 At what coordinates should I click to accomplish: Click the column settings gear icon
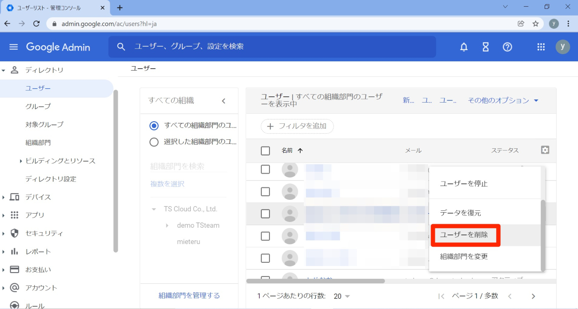[x=545, y=150]
